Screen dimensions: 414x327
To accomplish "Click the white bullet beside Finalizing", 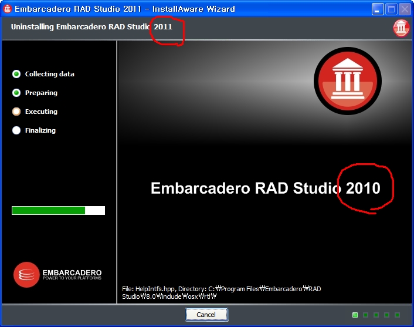I will click(x=16, y=130).
